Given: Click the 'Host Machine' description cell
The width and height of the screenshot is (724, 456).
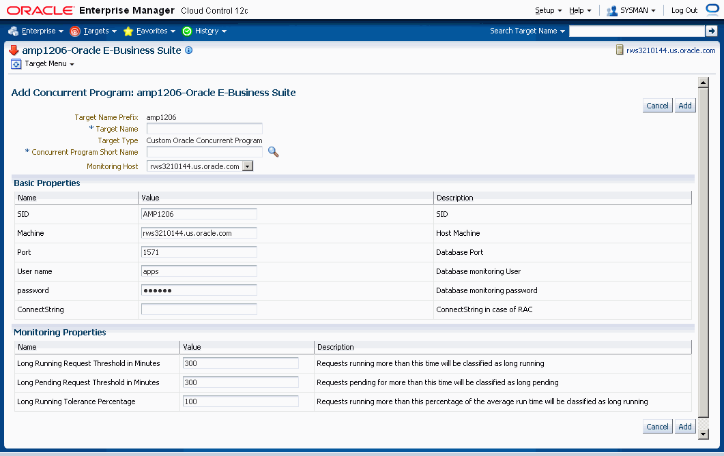Looking at the screenshot, I should pos(458,233).
